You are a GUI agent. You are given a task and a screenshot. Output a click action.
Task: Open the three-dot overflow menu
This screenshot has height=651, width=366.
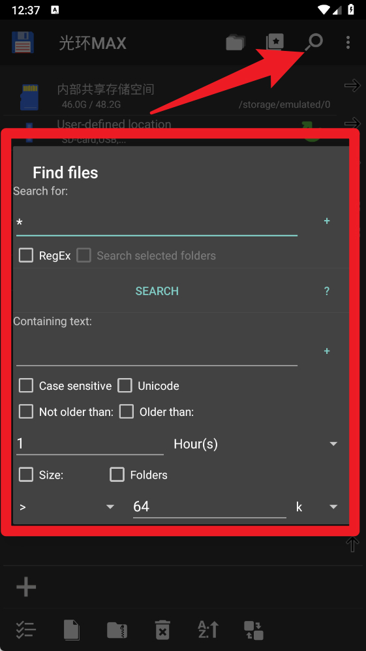pyautogui.click(x=348, y=42)
